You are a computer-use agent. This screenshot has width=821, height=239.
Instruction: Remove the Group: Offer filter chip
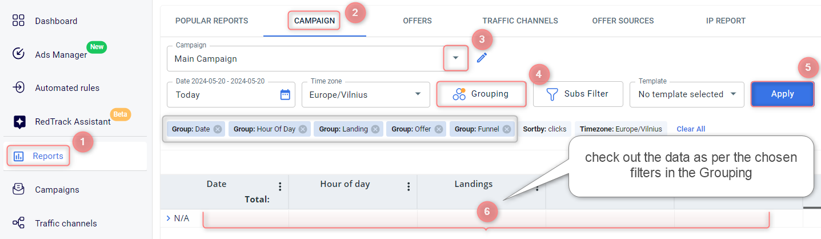click(438, 129)
